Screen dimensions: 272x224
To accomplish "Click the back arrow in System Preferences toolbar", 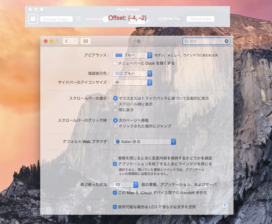I will (67, 41).
